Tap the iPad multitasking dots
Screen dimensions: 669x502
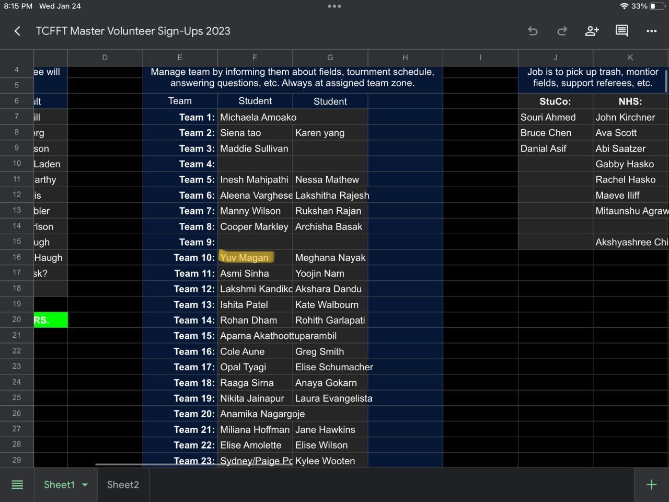pos(334,6)
